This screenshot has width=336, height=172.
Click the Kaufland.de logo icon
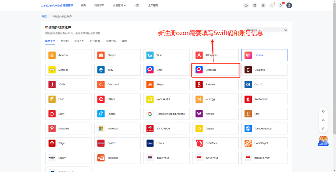point(248,99)
